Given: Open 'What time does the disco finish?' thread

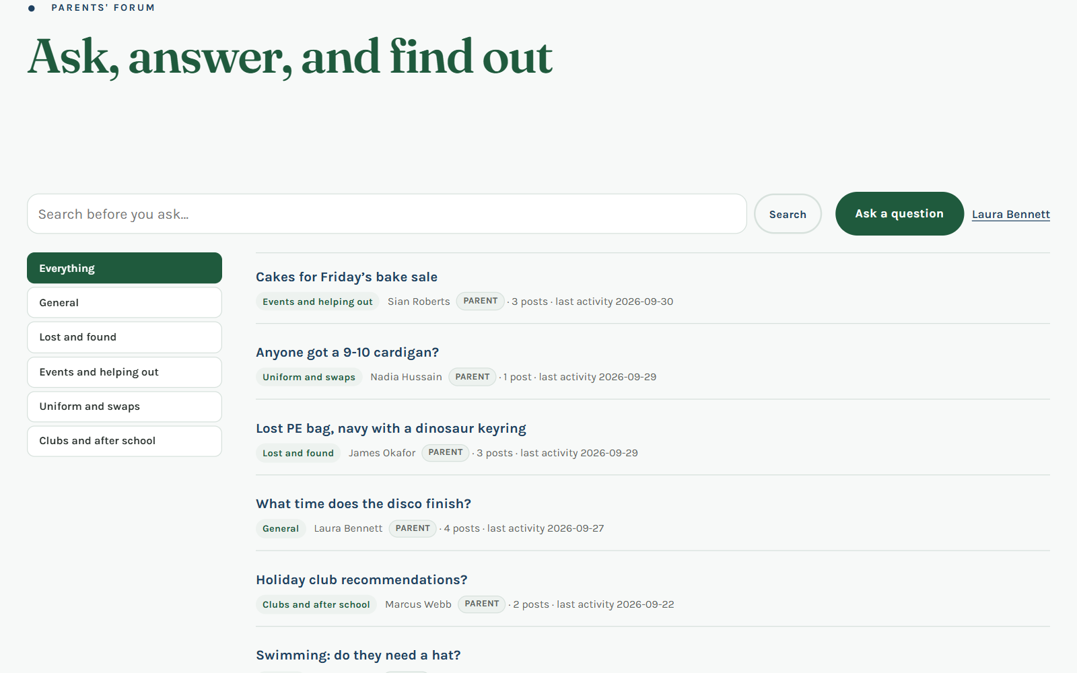Looking at the screenshot, I should tap(363, 503).
